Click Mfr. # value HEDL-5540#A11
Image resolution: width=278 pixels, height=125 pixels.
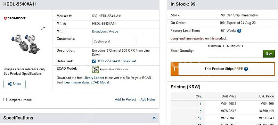click(x=104, y=24)
